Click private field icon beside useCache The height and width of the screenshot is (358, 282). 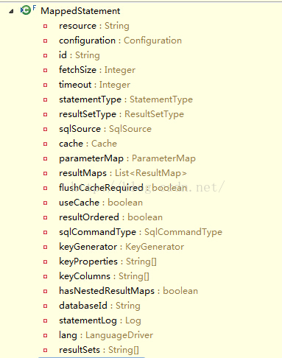pyautogui.click(x=45, y=203)
